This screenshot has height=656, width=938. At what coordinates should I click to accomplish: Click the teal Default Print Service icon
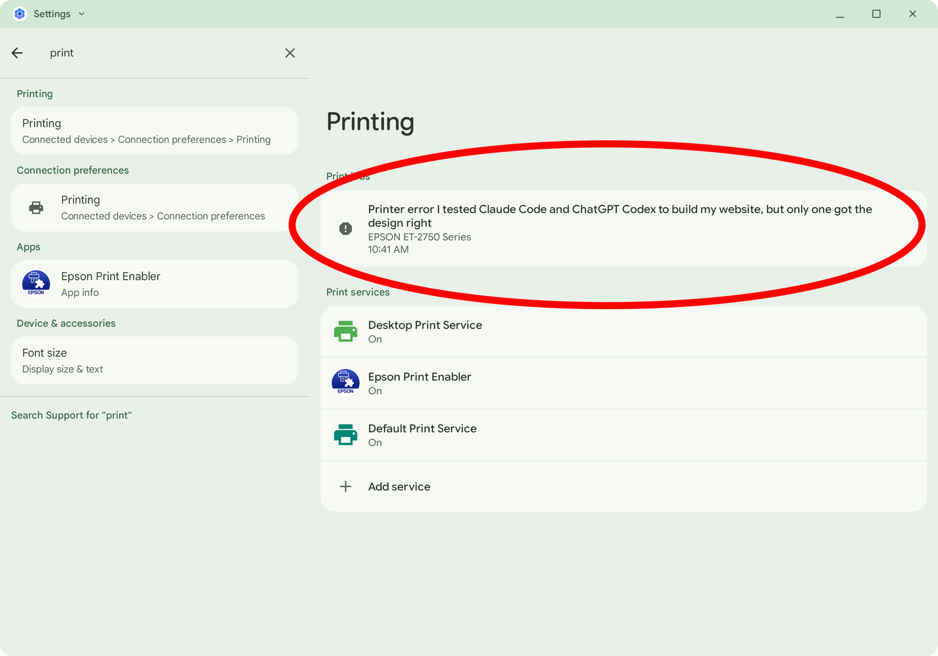346,435
